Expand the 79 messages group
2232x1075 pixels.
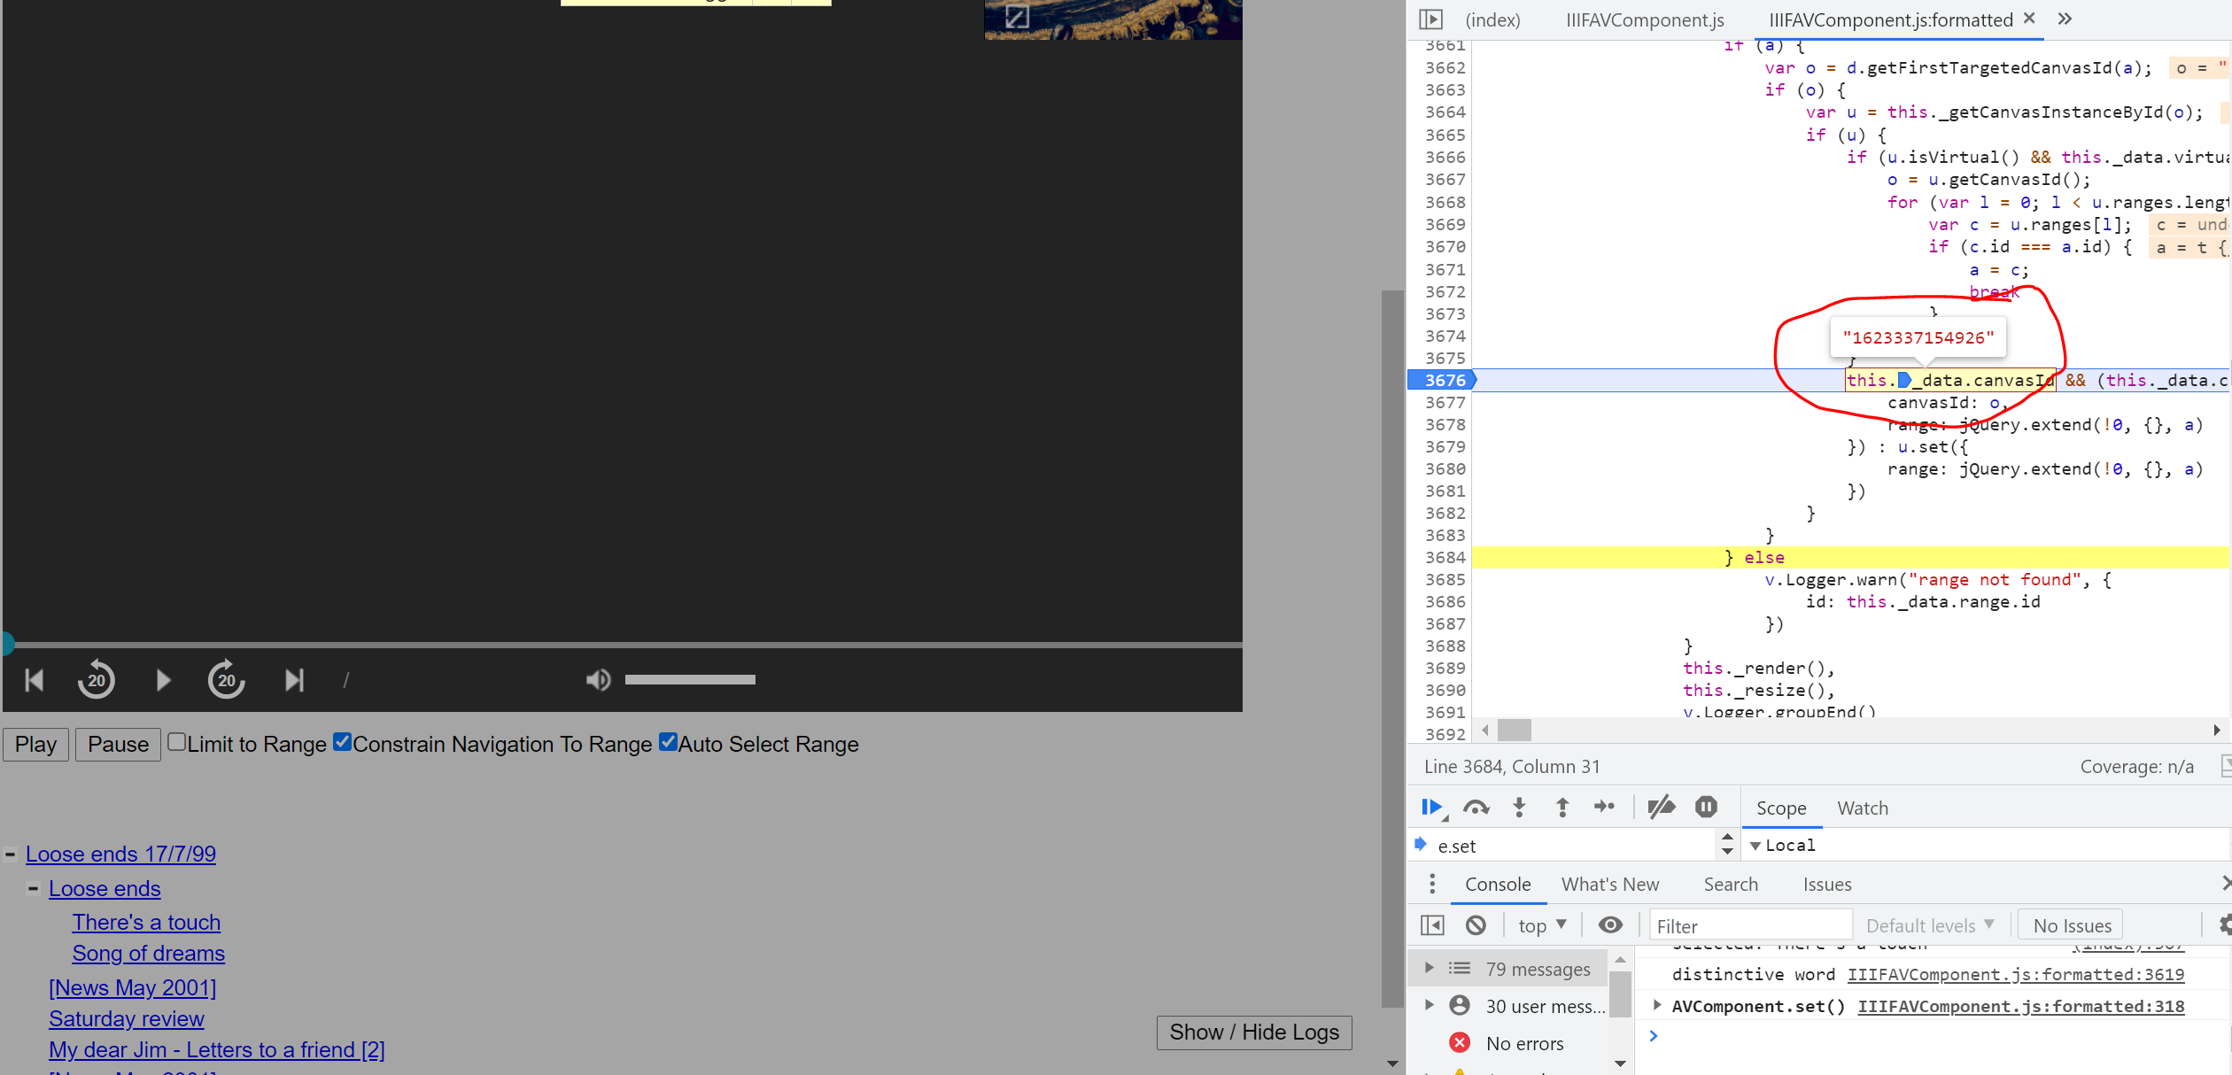coord(1429,968)
